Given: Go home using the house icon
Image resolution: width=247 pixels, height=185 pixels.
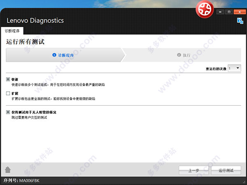Looking at the screenshot, I should [7, 170].
